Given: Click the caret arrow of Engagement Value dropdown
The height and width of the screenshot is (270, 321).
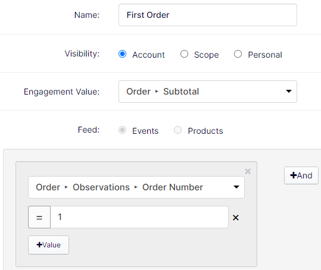Looking at the screenshot, I should [x=289, y=91].
